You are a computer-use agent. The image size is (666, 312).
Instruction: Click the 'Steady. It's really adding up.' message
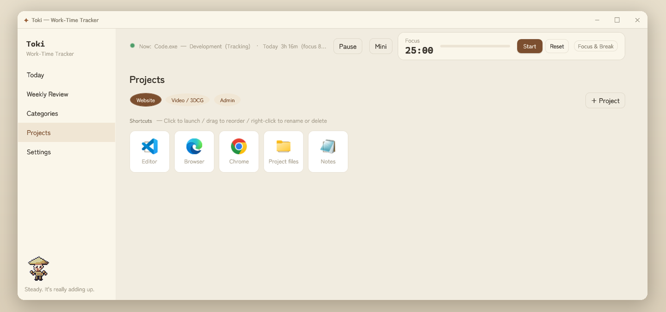(59, 289)
